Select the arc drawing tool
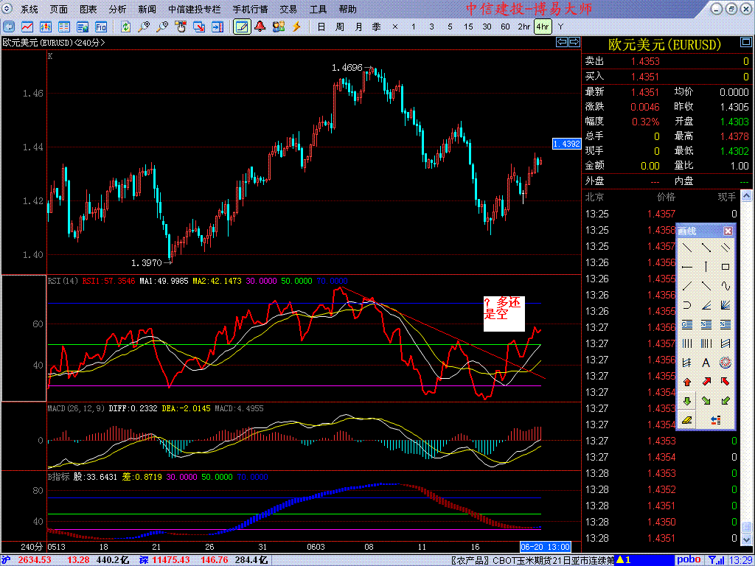This screenshot has height=566, width=755. 687,305
